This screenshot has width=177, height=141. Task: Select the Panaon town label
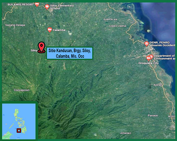tap(153, 115)
